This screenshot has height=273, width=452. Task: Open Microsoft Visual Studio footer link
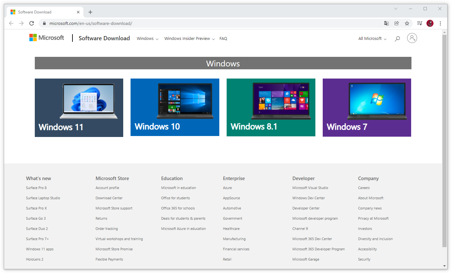tap(310, 188)
